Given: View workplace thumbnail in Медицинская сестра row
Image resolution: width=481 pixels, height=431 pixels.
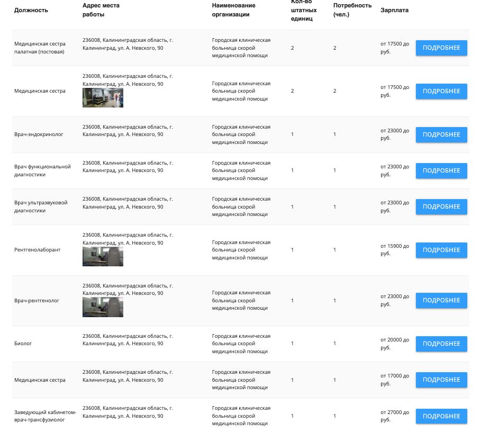Looking at the screenshot, I should pyautogui.click(x=103, y=98).
